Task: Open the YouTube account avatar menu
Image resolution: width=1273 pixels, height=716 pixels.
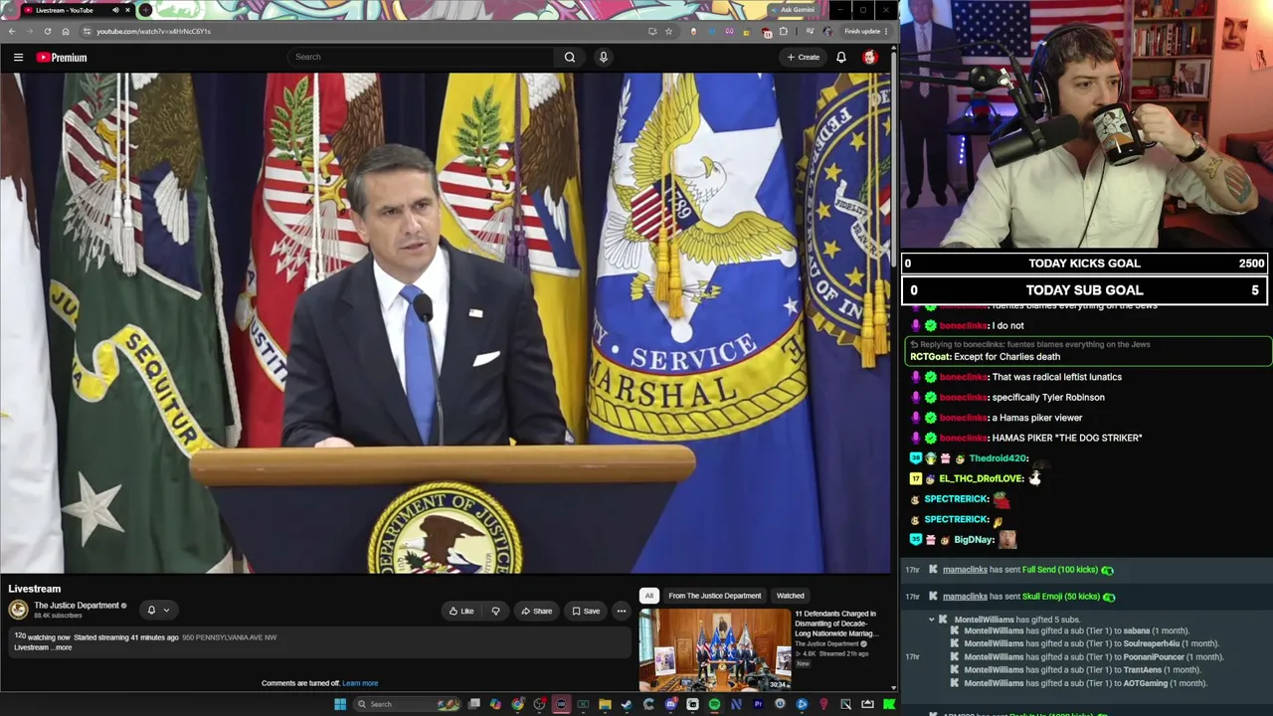Action: (x=870, y=57)
